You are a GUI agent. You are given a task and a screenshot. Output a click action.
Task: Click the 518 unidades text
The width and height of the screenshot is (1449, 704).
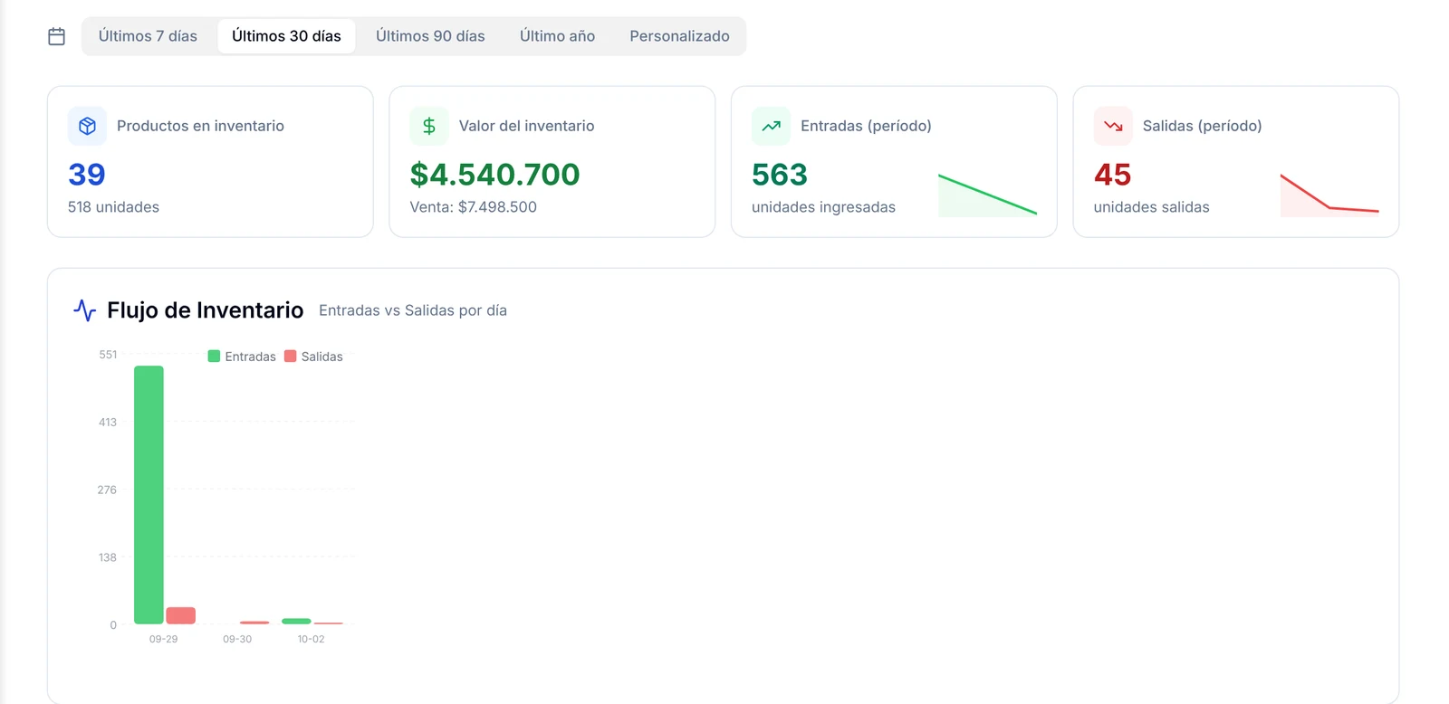pos(113,207)
